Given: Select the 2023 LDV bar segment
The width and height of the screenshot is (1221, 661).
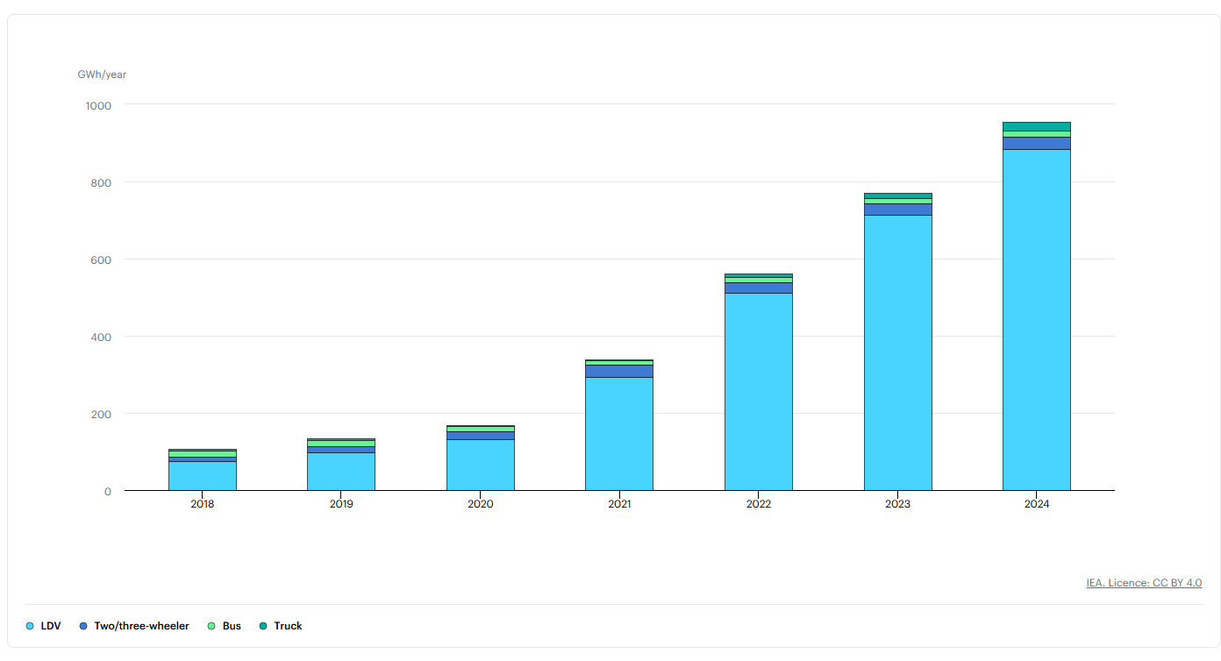Looking at the screenshot, I should tap(898, 352).
